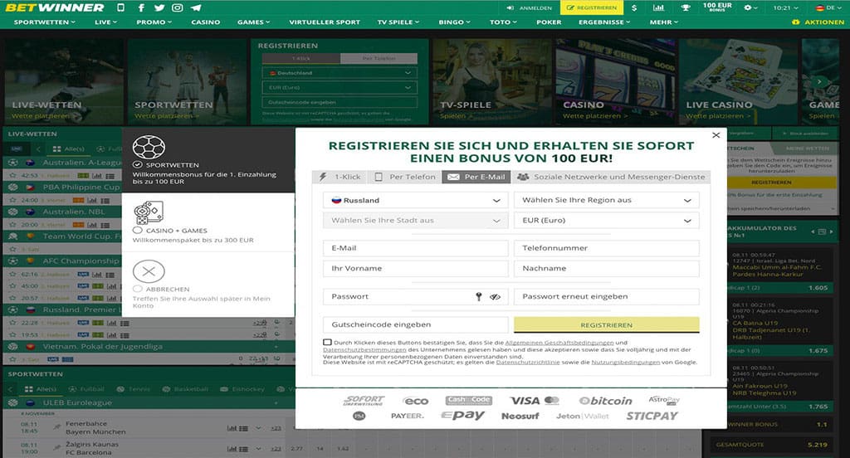Expand the 10:21 time zone selector
The image size is (850, 458).
coord(785,7)
